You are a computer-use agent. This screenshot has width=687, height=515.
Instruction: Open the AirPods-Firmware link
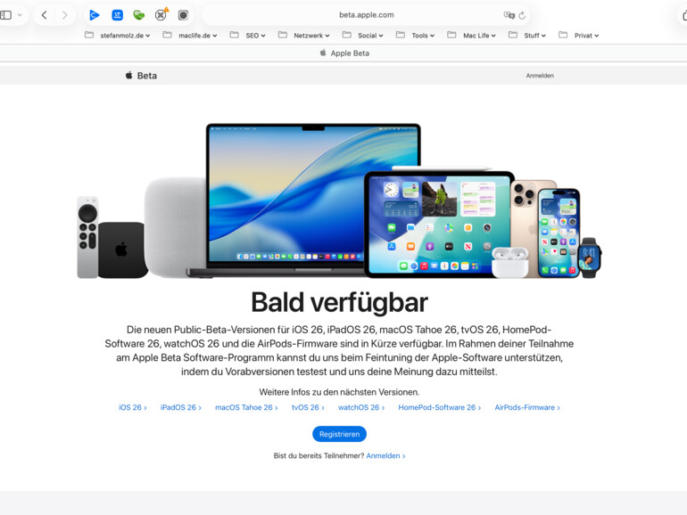point(527,407)
